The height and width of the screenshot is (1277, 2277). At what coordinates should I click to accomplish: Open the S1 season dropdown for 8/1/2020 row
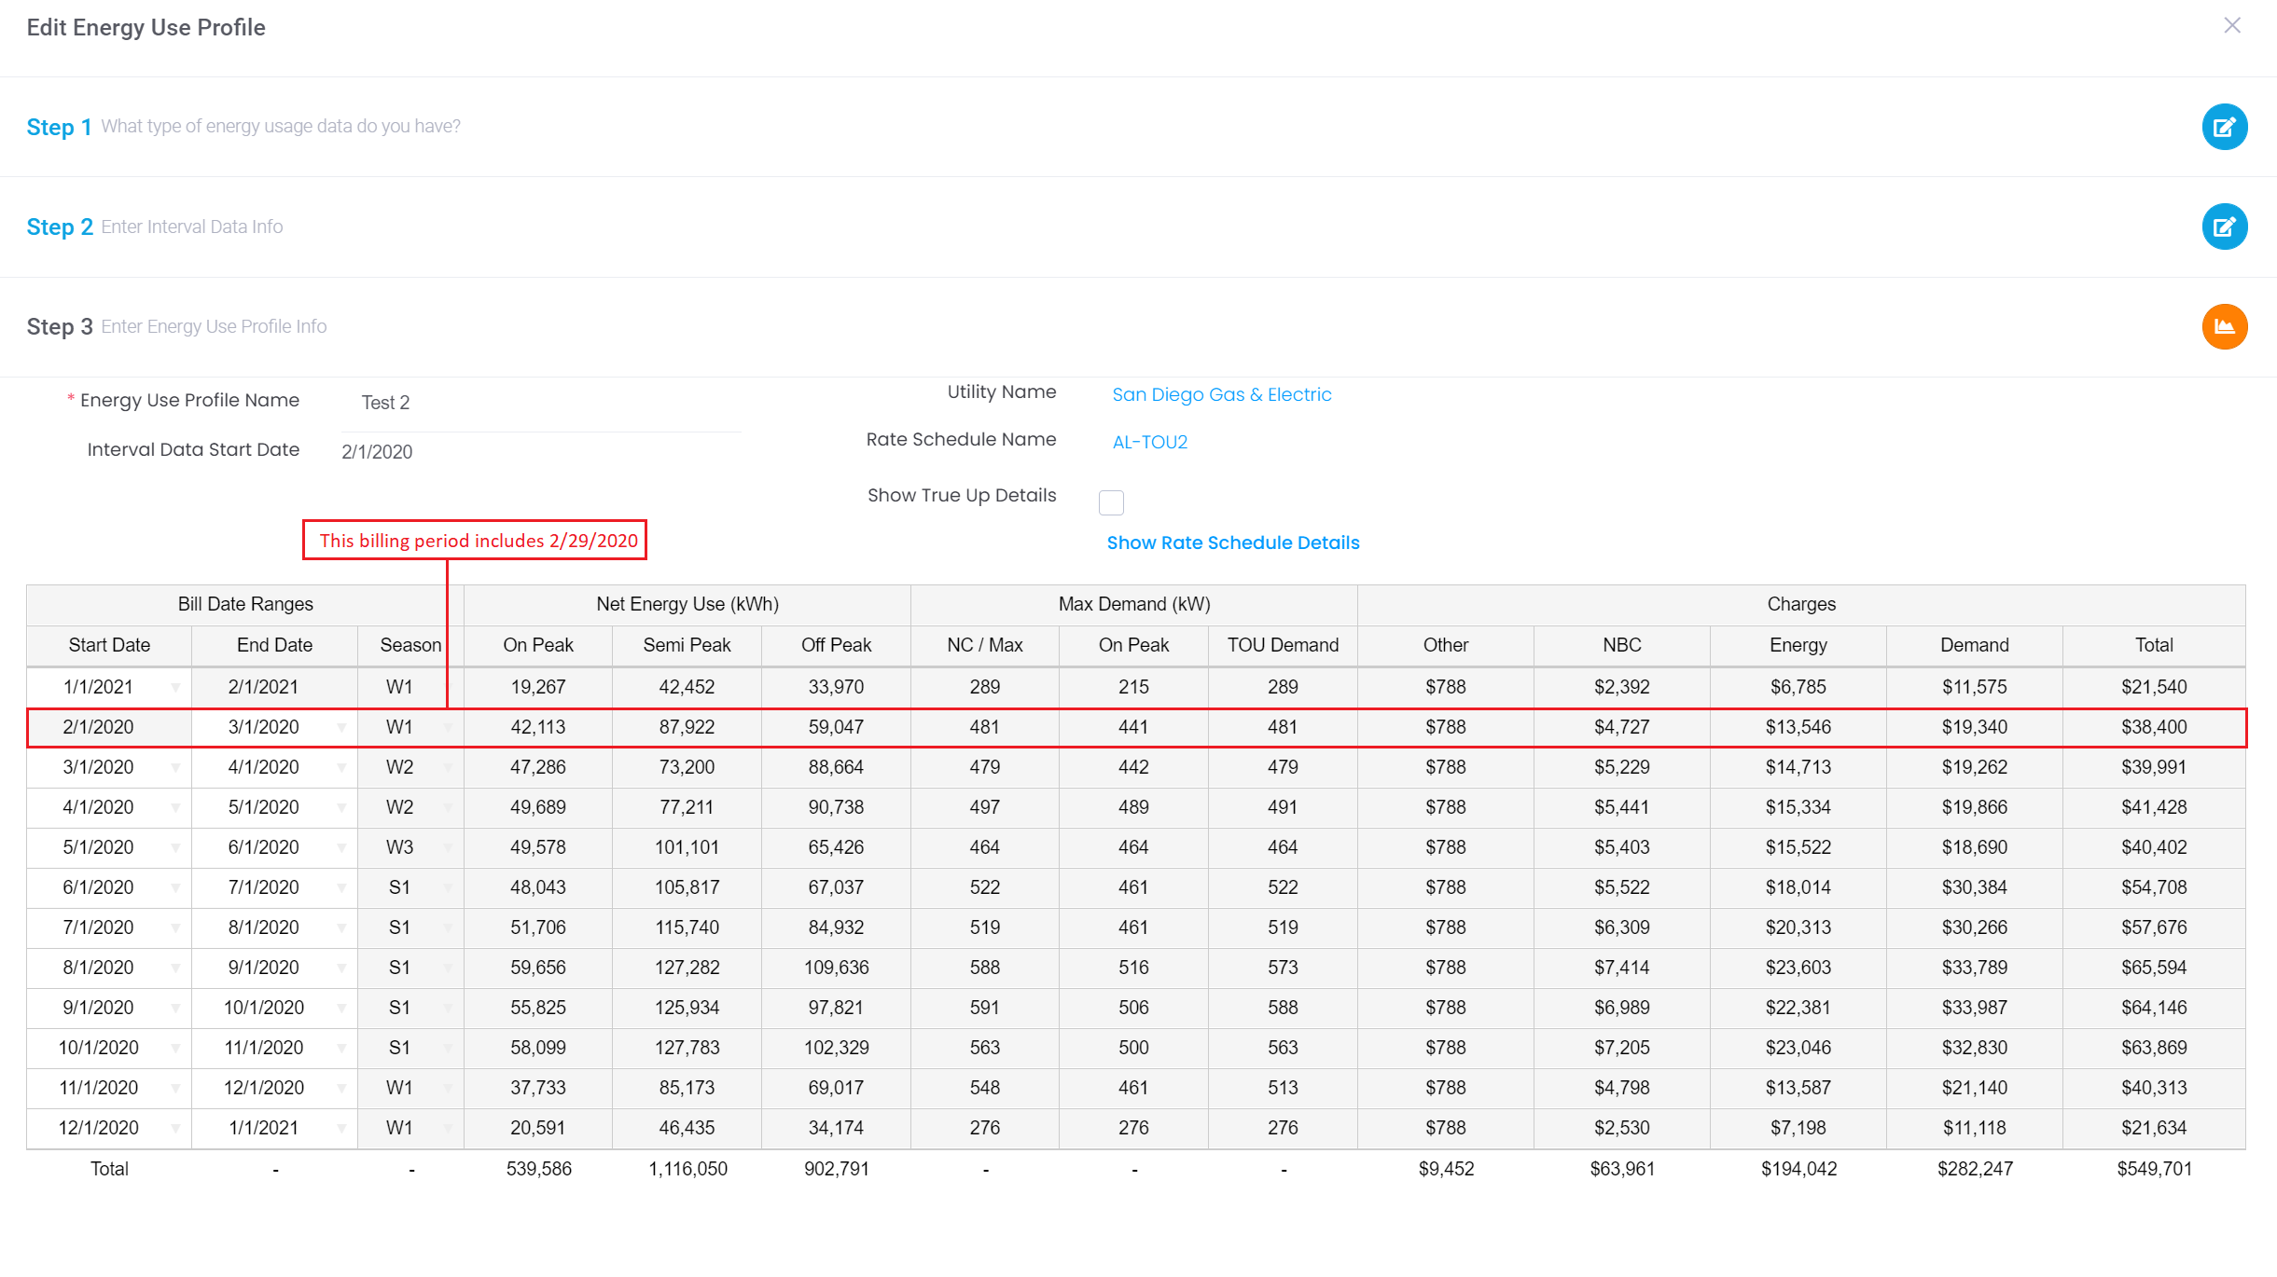(x=448, y=968)
